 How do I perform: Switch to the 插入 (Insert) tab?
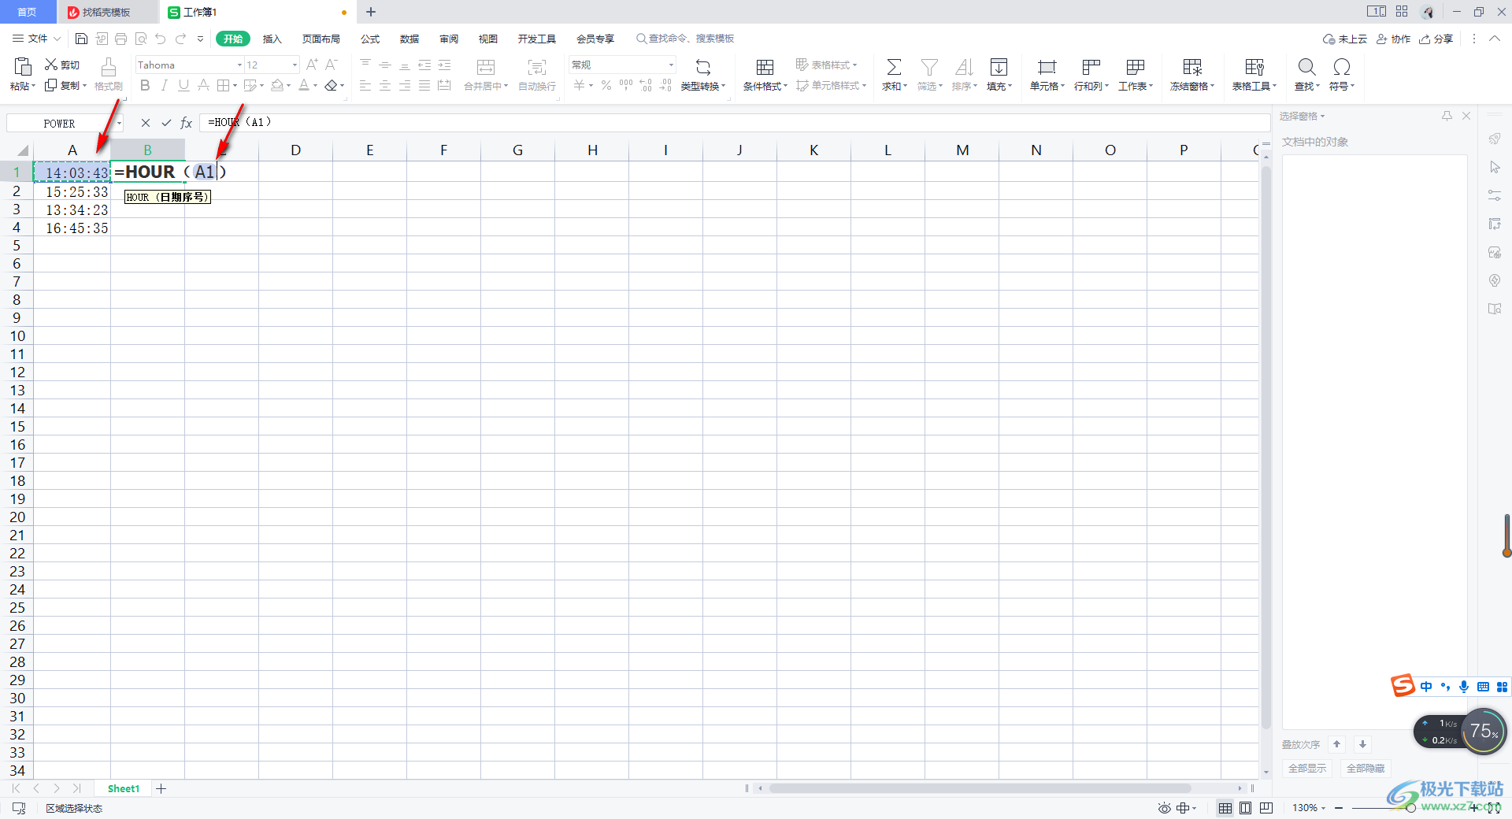tap(272, 39)
